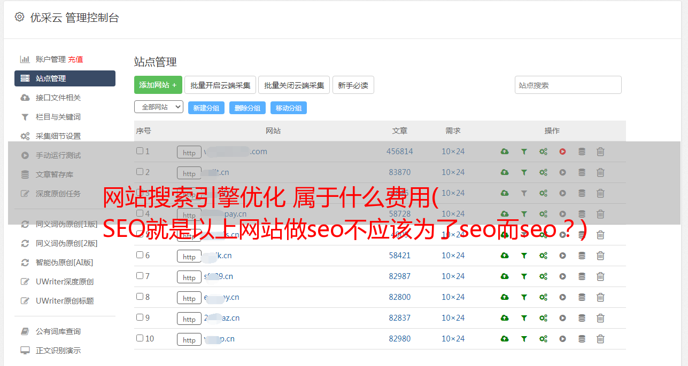Open gears settings icon in row 2
688x366 pixels.
(543, 172)
